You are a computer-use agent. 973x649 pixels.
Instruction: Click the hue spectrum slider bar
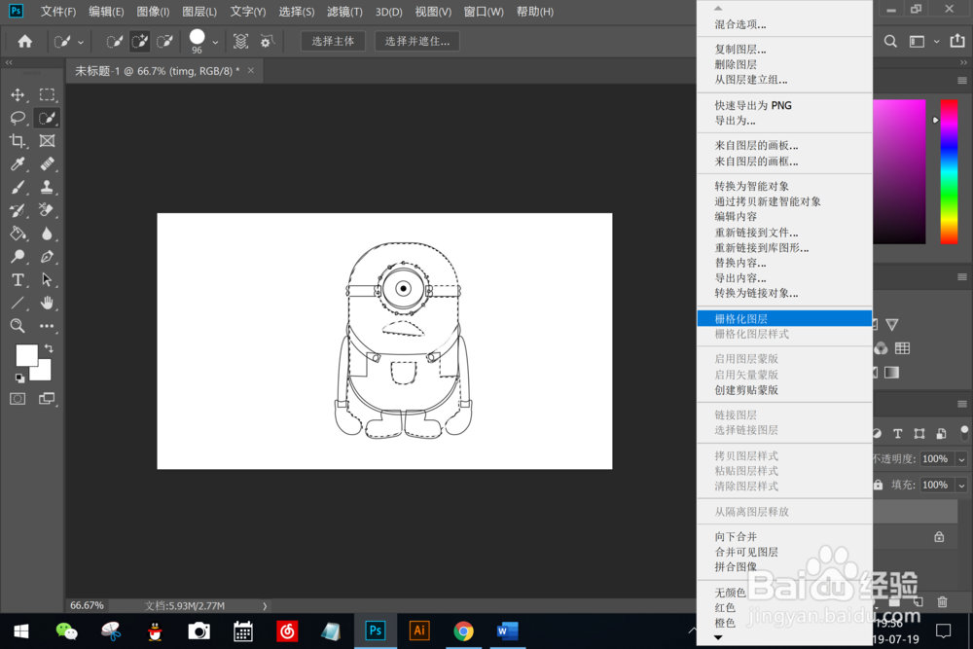tap(949, 172)
